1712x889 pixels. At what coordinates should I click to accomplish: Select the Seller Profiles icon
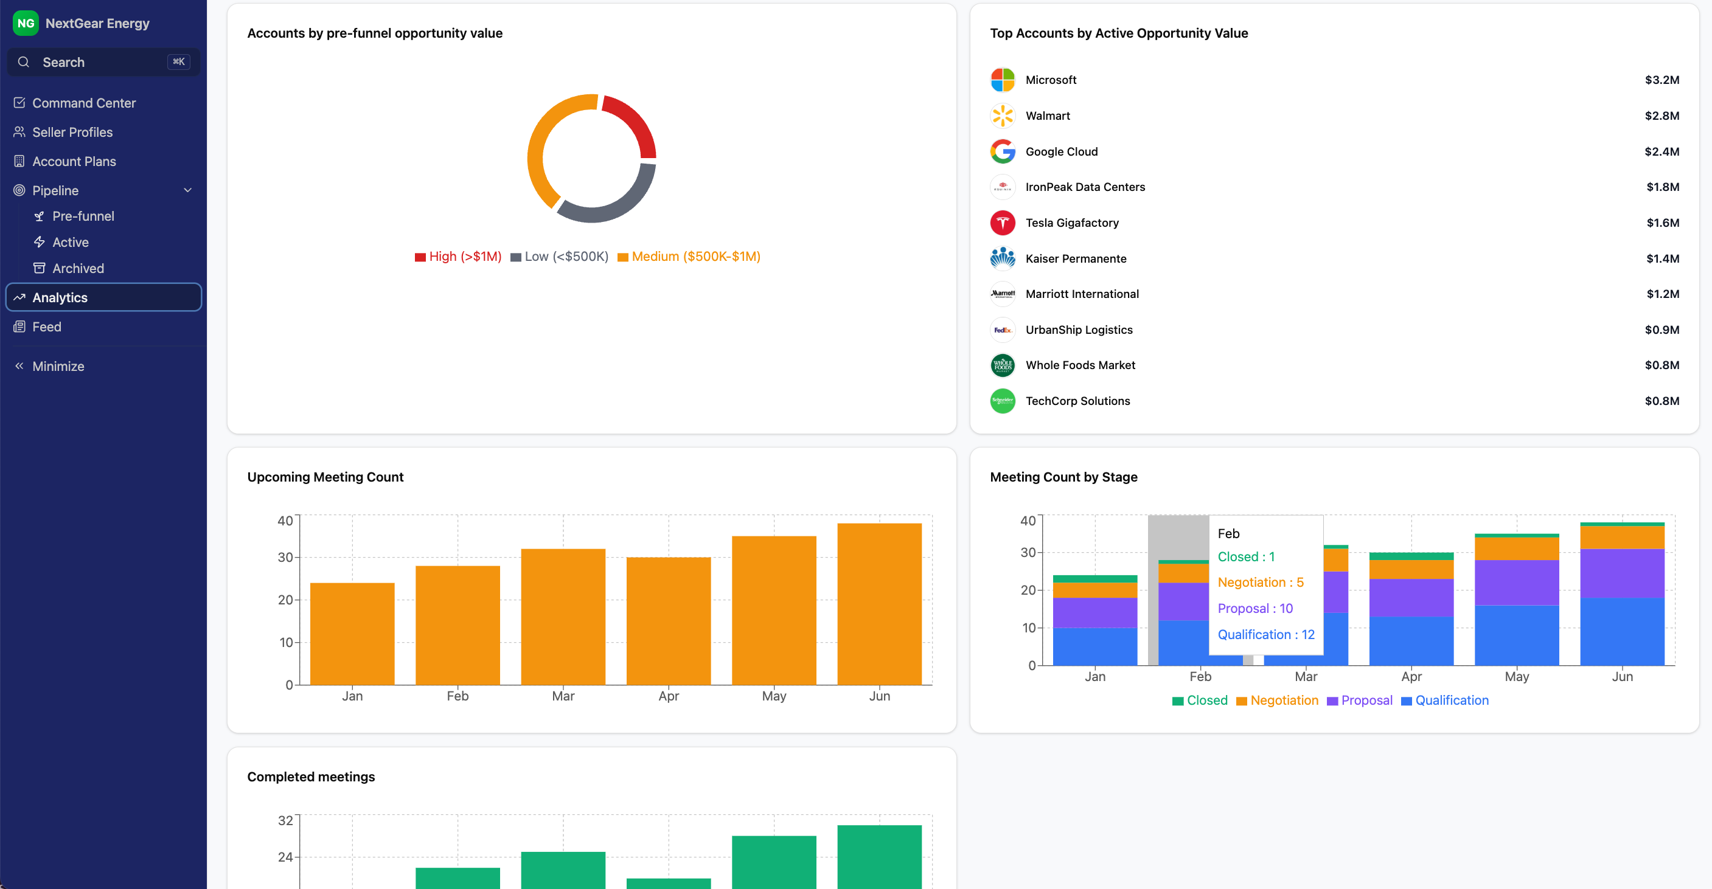tap(19, 131)
